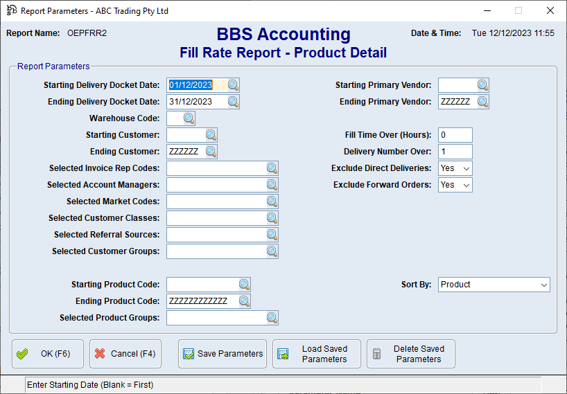Viewport: 567px width, 394px height.
Task: Click Delivery Number Over field
Action: pos(455,152)
